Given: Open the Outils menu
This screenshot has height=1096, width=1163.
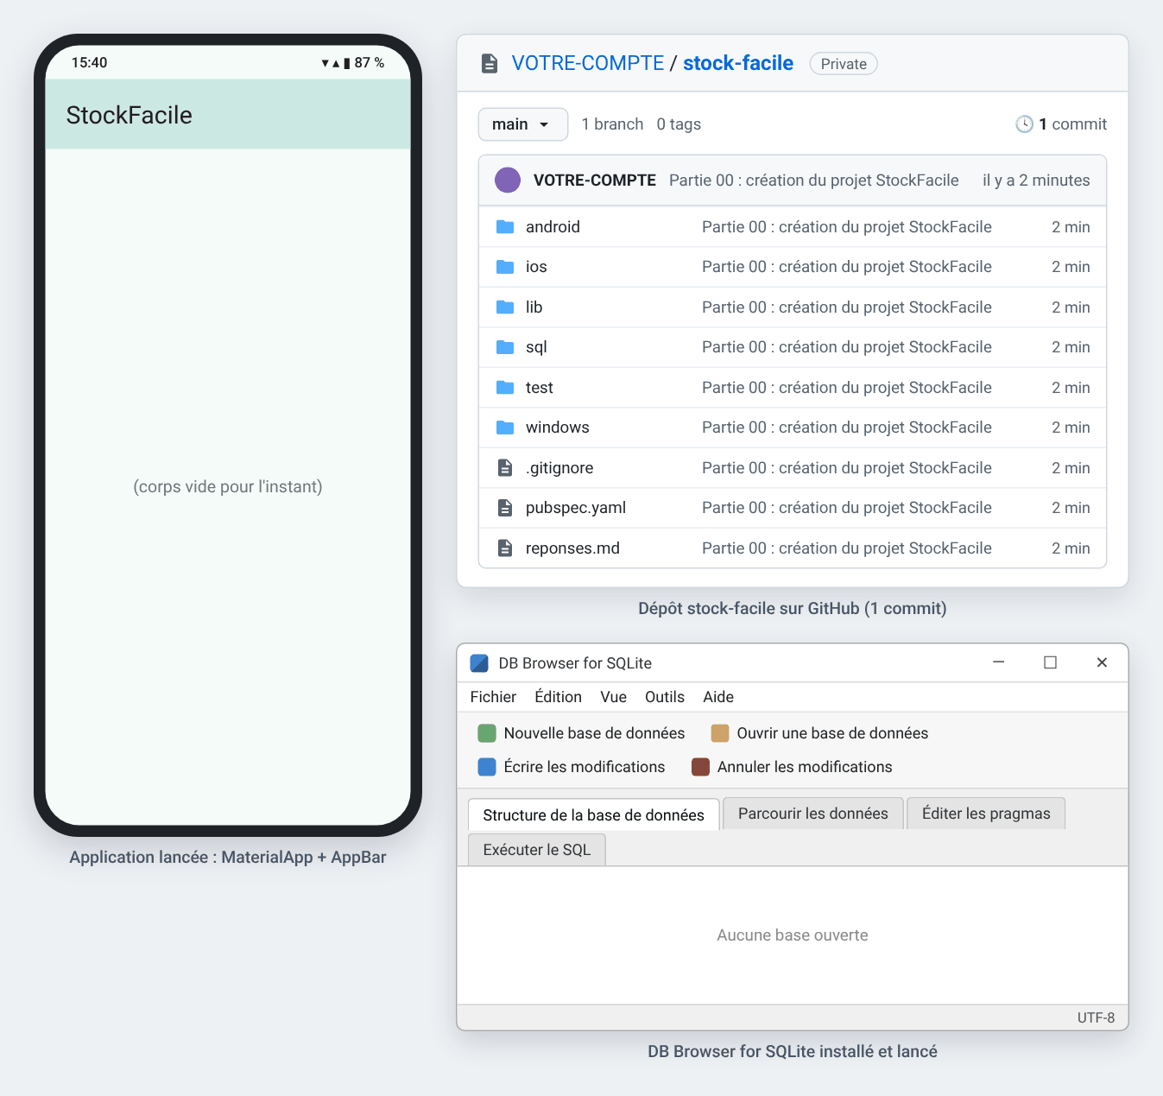Looking at the screenshot, I should [x=665, y=697].
